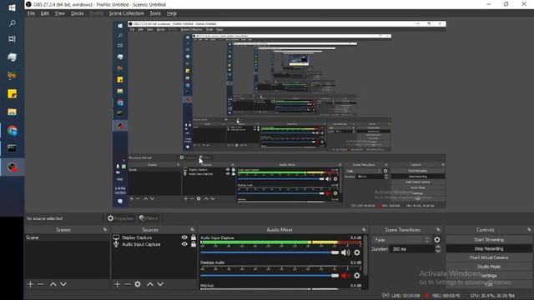Add a new scene with the plus icon

tap(30, 284)
